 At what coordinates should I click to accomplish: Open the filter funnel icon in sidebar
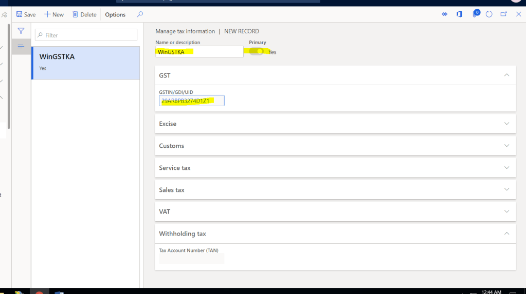click(x=21, y=31)
